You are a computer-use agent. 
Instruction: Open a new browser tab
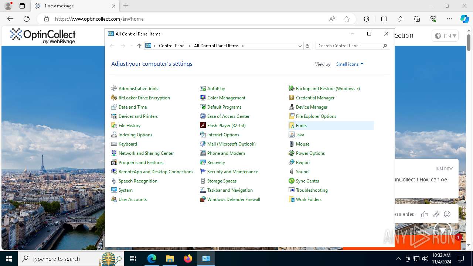click(x=126, y=6)
